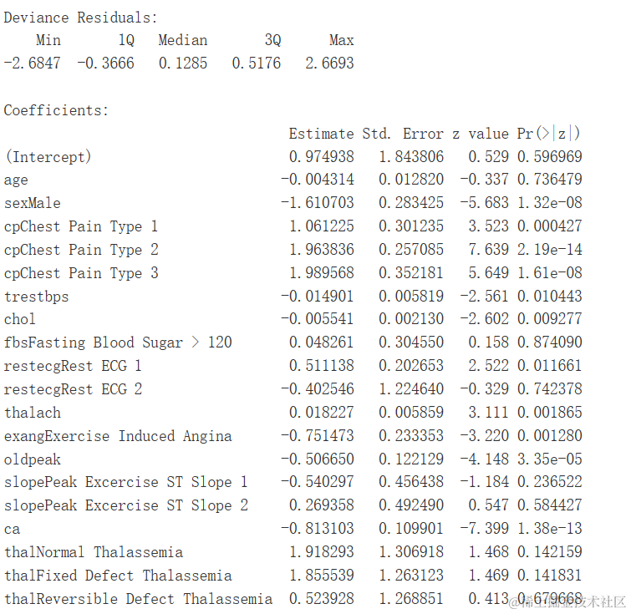Click the sexMale coefficient row label
Screen dimensions: 631x614
(x=33, y=203)
